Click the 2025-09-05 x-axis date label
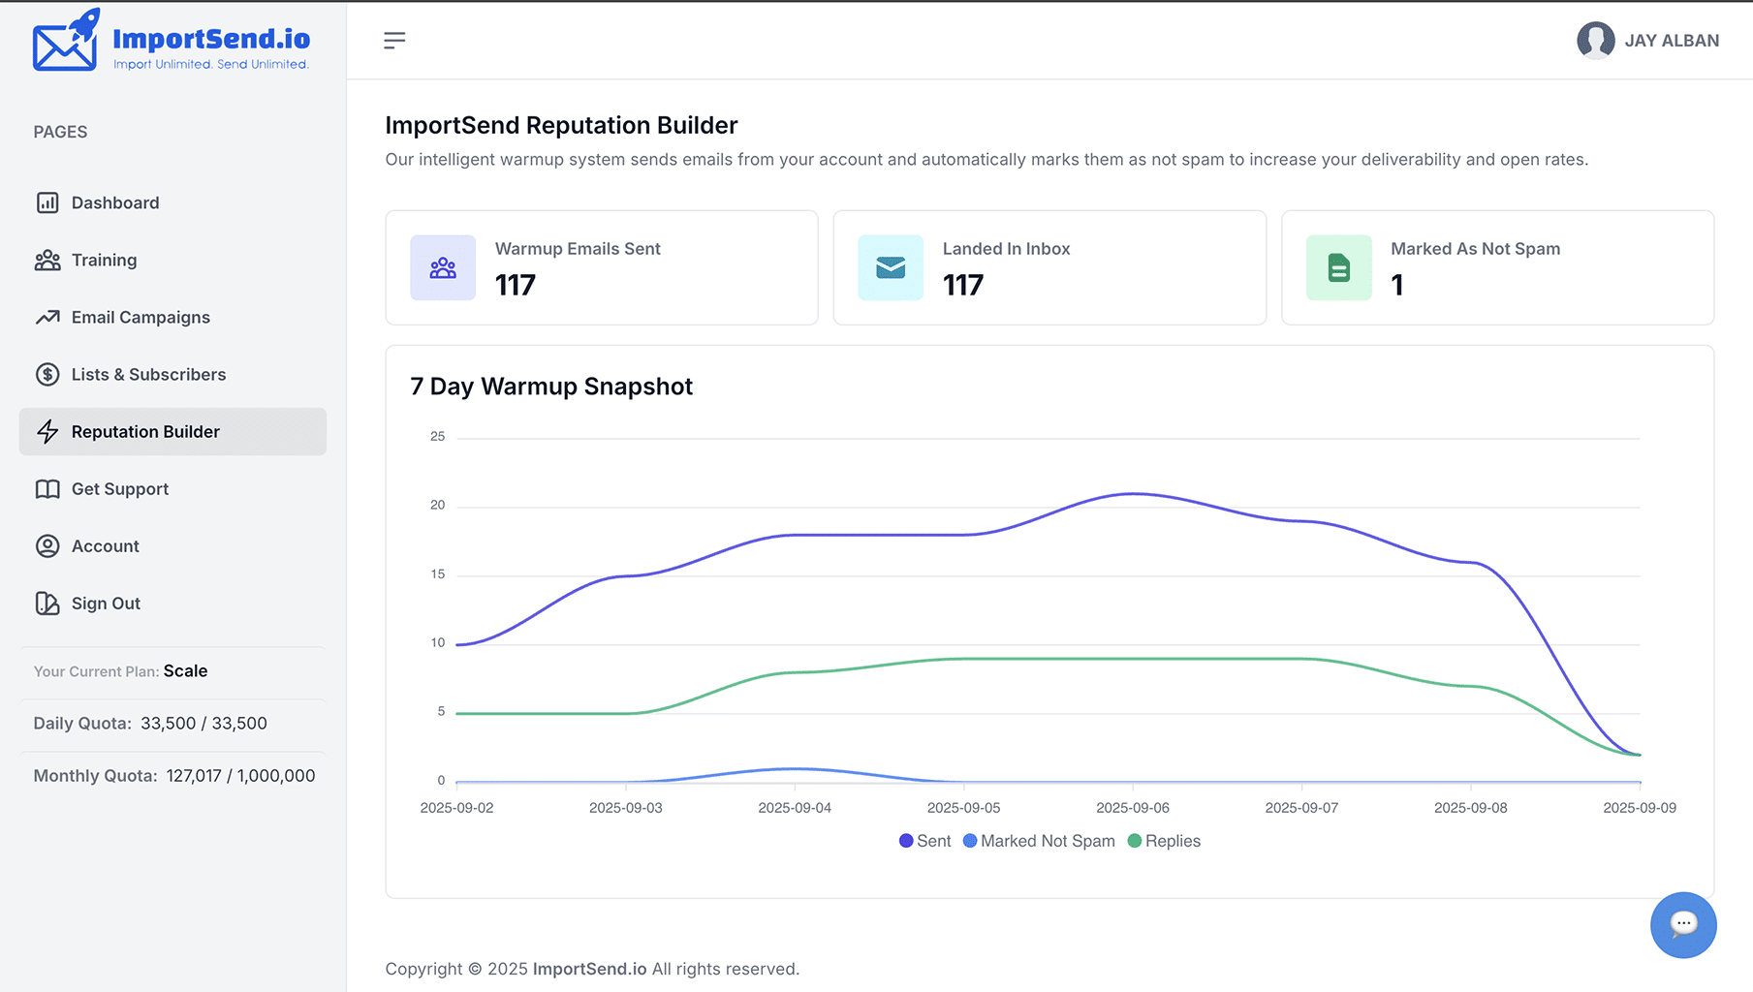This screenshot has height=992, width=1753. (963, 808)
